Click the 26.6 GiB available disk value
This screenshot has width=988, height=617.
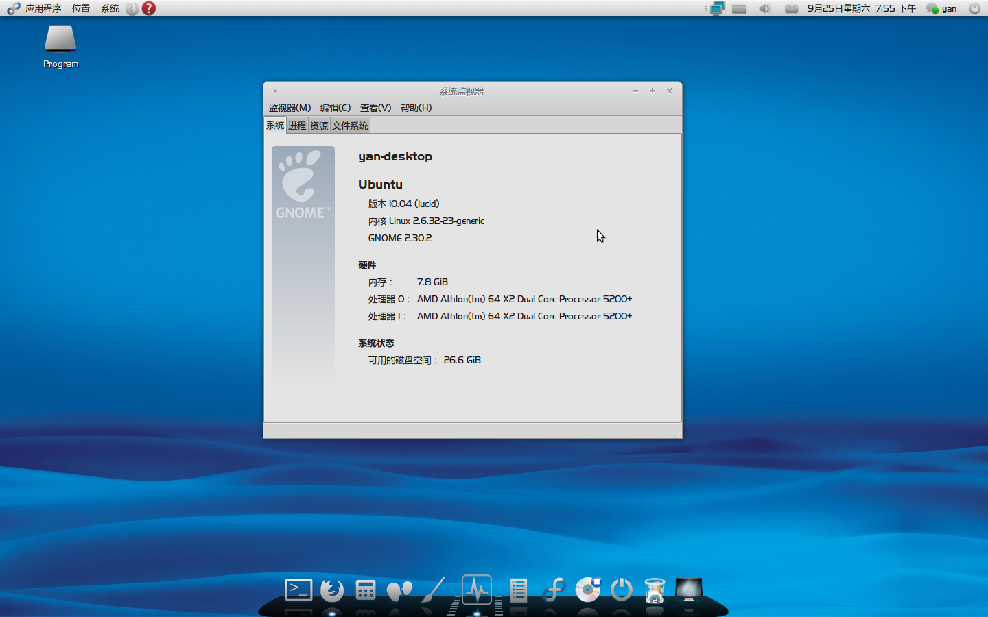462,360
